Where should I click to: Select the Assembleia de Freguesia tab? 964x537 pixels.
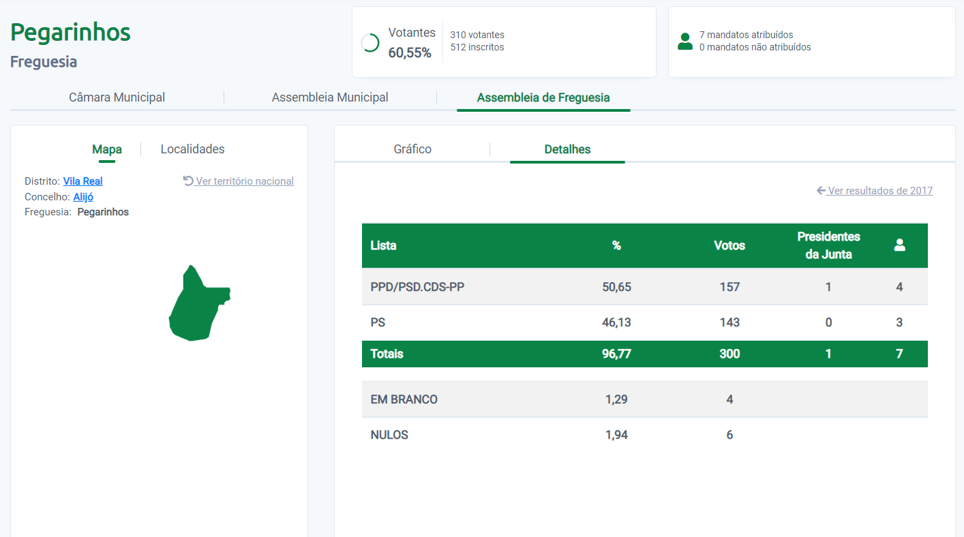click(543, 97)
